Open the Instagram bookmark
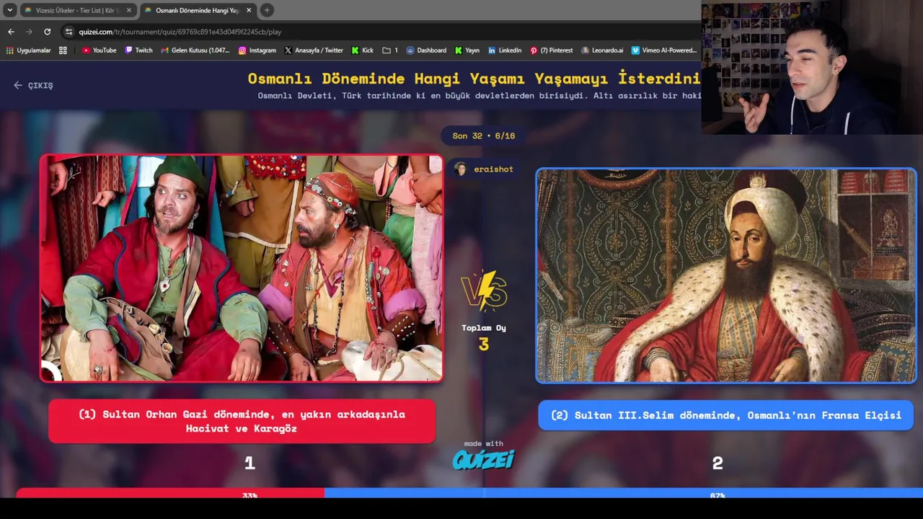This screenshot has height=519, width=923. pyautogui.click(x=257, y=50)
